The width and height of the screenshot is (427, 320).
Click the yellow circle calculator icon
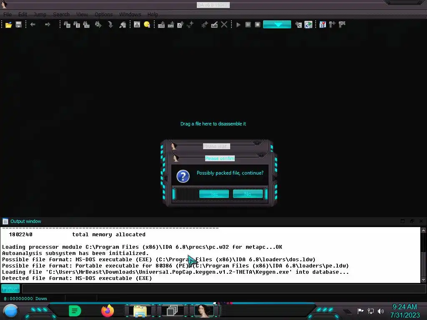147,25
